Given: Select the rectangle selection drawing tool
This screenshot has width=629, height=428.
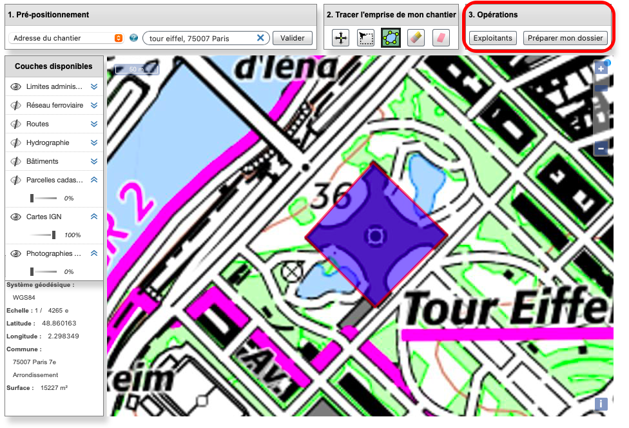Looking at the screenshot, I should (365, 38).
